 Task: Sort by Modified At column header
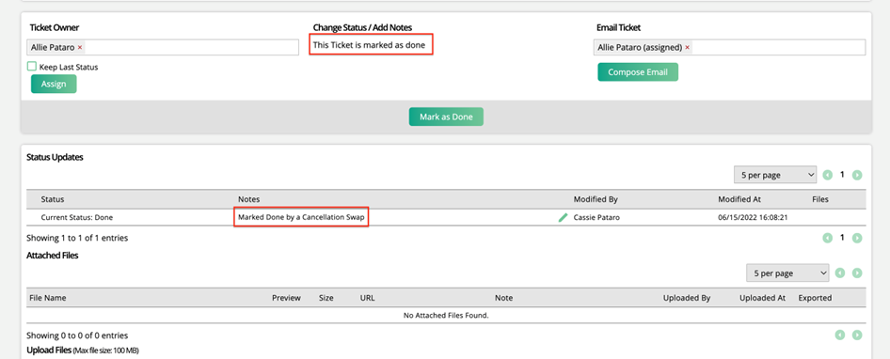739,199
